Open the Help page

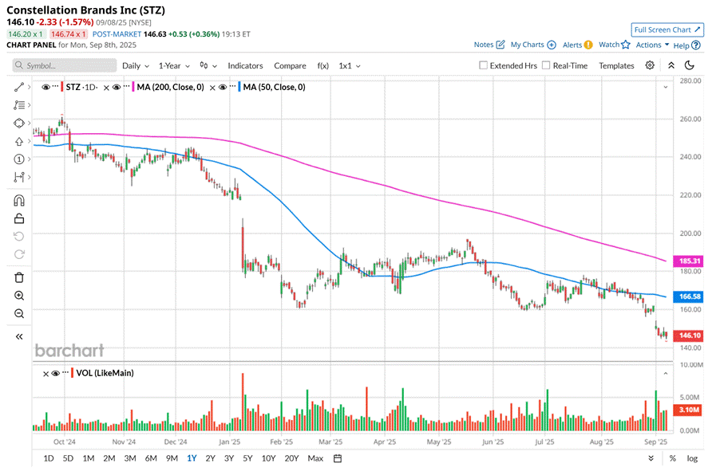pyautogui.click(x=687, y=45)
